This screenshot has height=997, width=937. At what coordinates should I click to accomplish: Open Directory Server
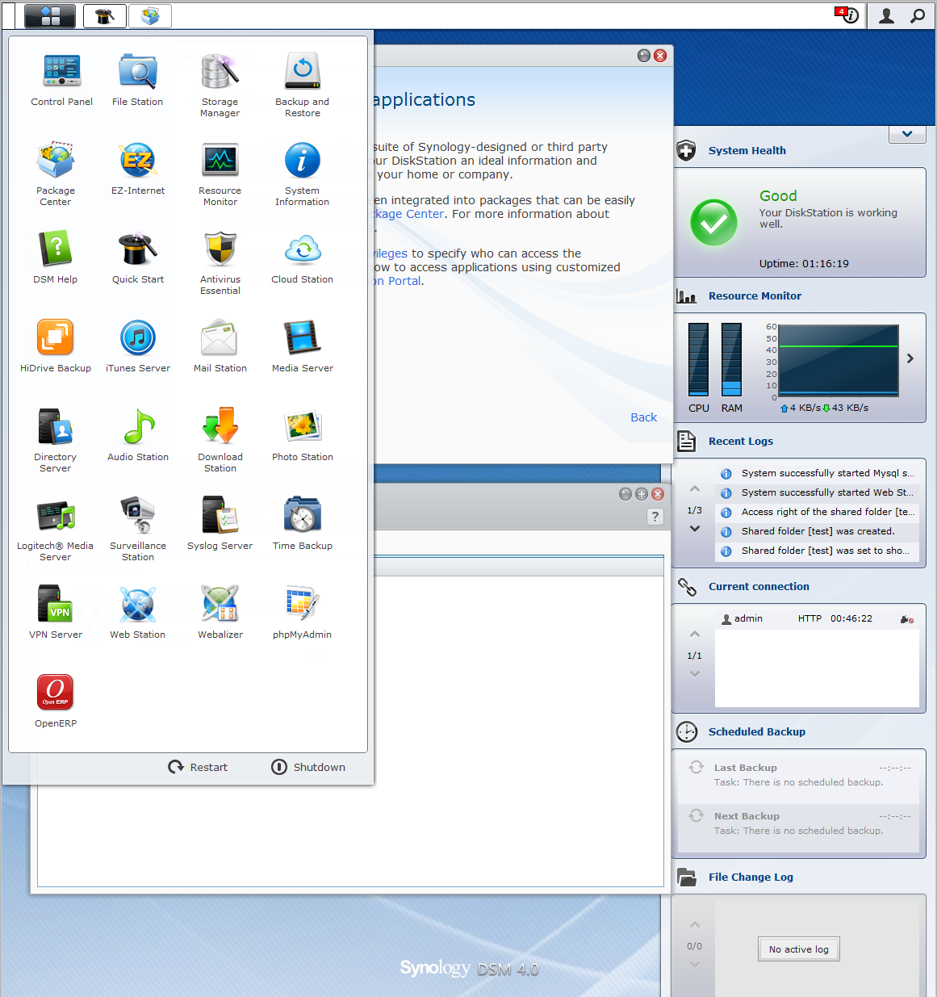(x=56, y=440)
